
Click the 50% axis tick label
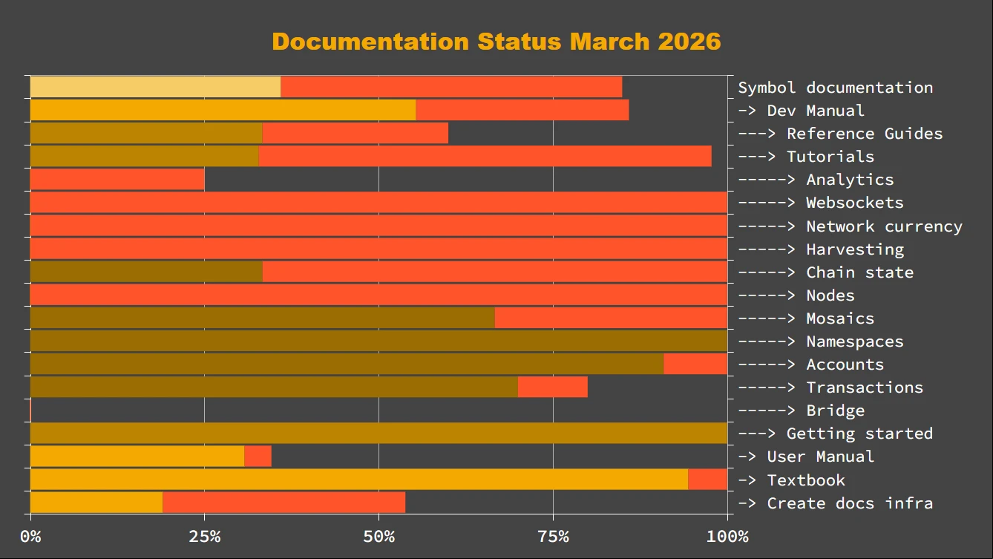click(378, 537)
